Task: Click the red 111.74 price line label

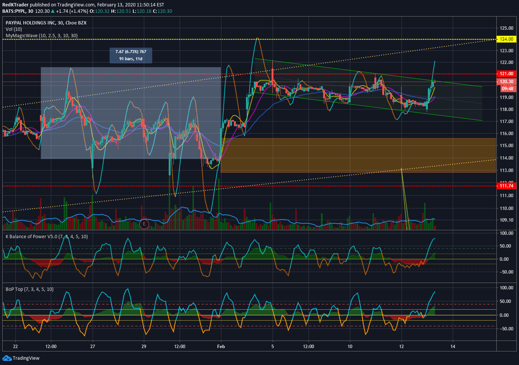Action: (x=507, y=186)
